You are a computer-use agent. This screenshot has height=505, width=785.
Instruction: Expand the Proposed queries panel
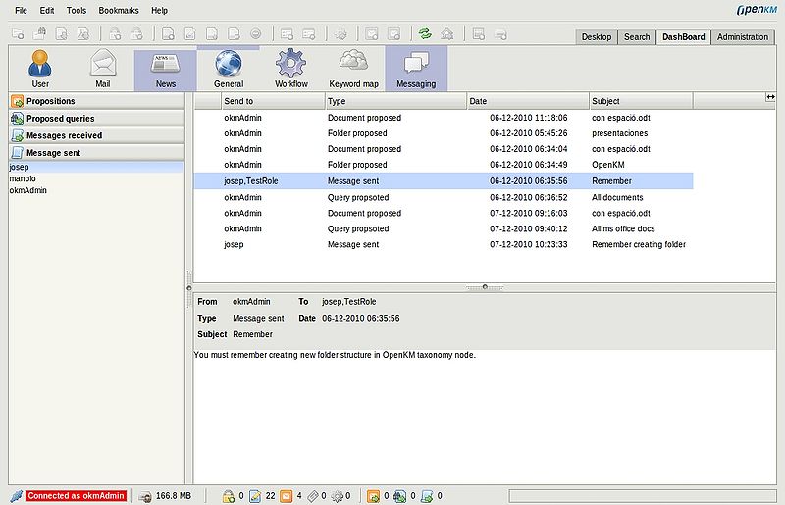(96, 118)
